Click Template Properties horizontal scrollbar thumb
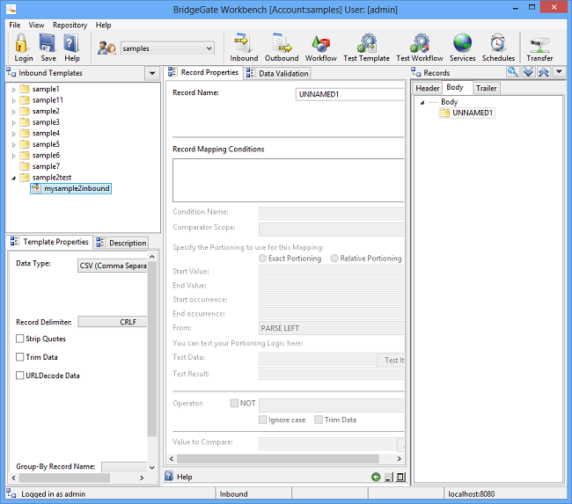572x504 pixels. (x=64, y=478)
